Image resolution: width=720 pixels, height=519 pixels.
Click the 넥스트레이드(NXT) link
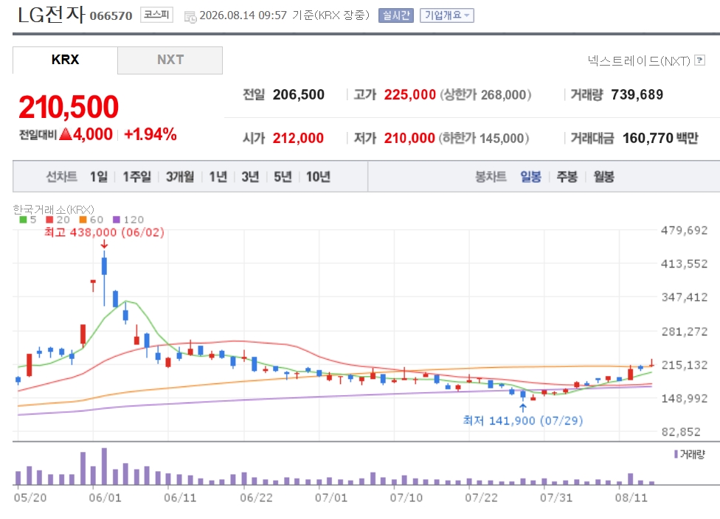639,60
